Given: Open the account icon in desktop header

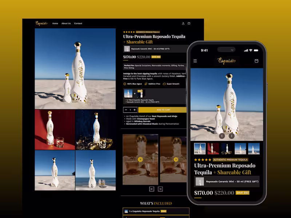Looking at the screenshot, I should [183, 24].
